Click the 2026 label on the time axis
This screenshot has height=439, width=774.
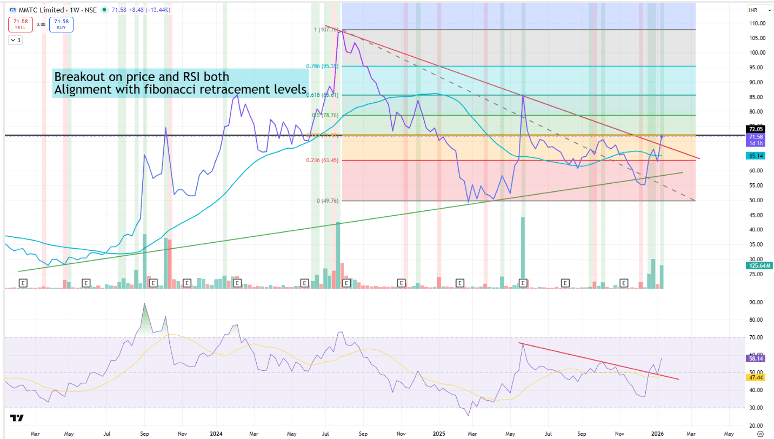(x=658, y=434)
